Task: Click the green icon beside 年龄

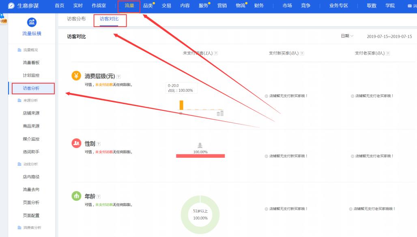Action: point(77,196)
